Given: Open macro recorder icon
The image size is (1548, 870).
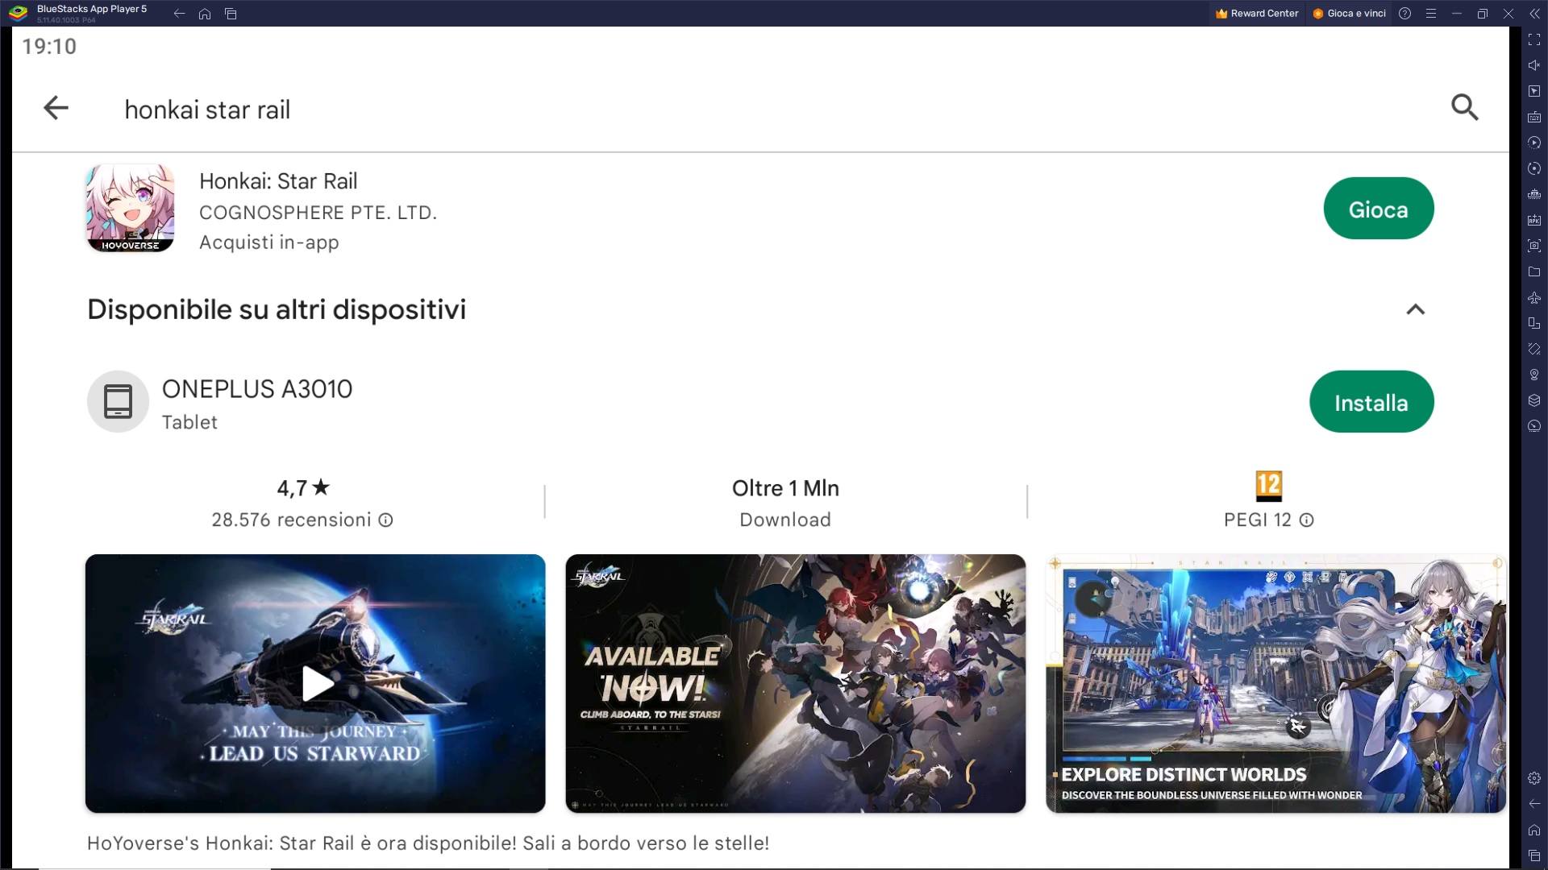Looking at the screenshot, I should 1534,143.
